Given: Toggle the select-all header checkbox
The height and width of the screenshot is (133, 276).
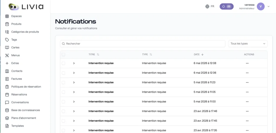Looking at the screenshot, I should pos(63,54).
